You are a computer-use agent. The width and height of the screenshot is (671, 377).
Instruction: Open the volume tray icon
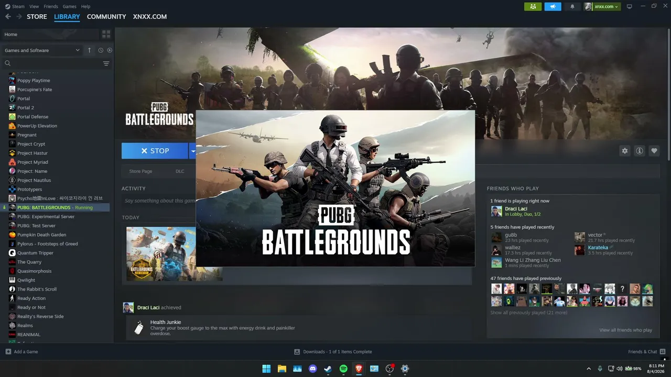pos(620,369)
